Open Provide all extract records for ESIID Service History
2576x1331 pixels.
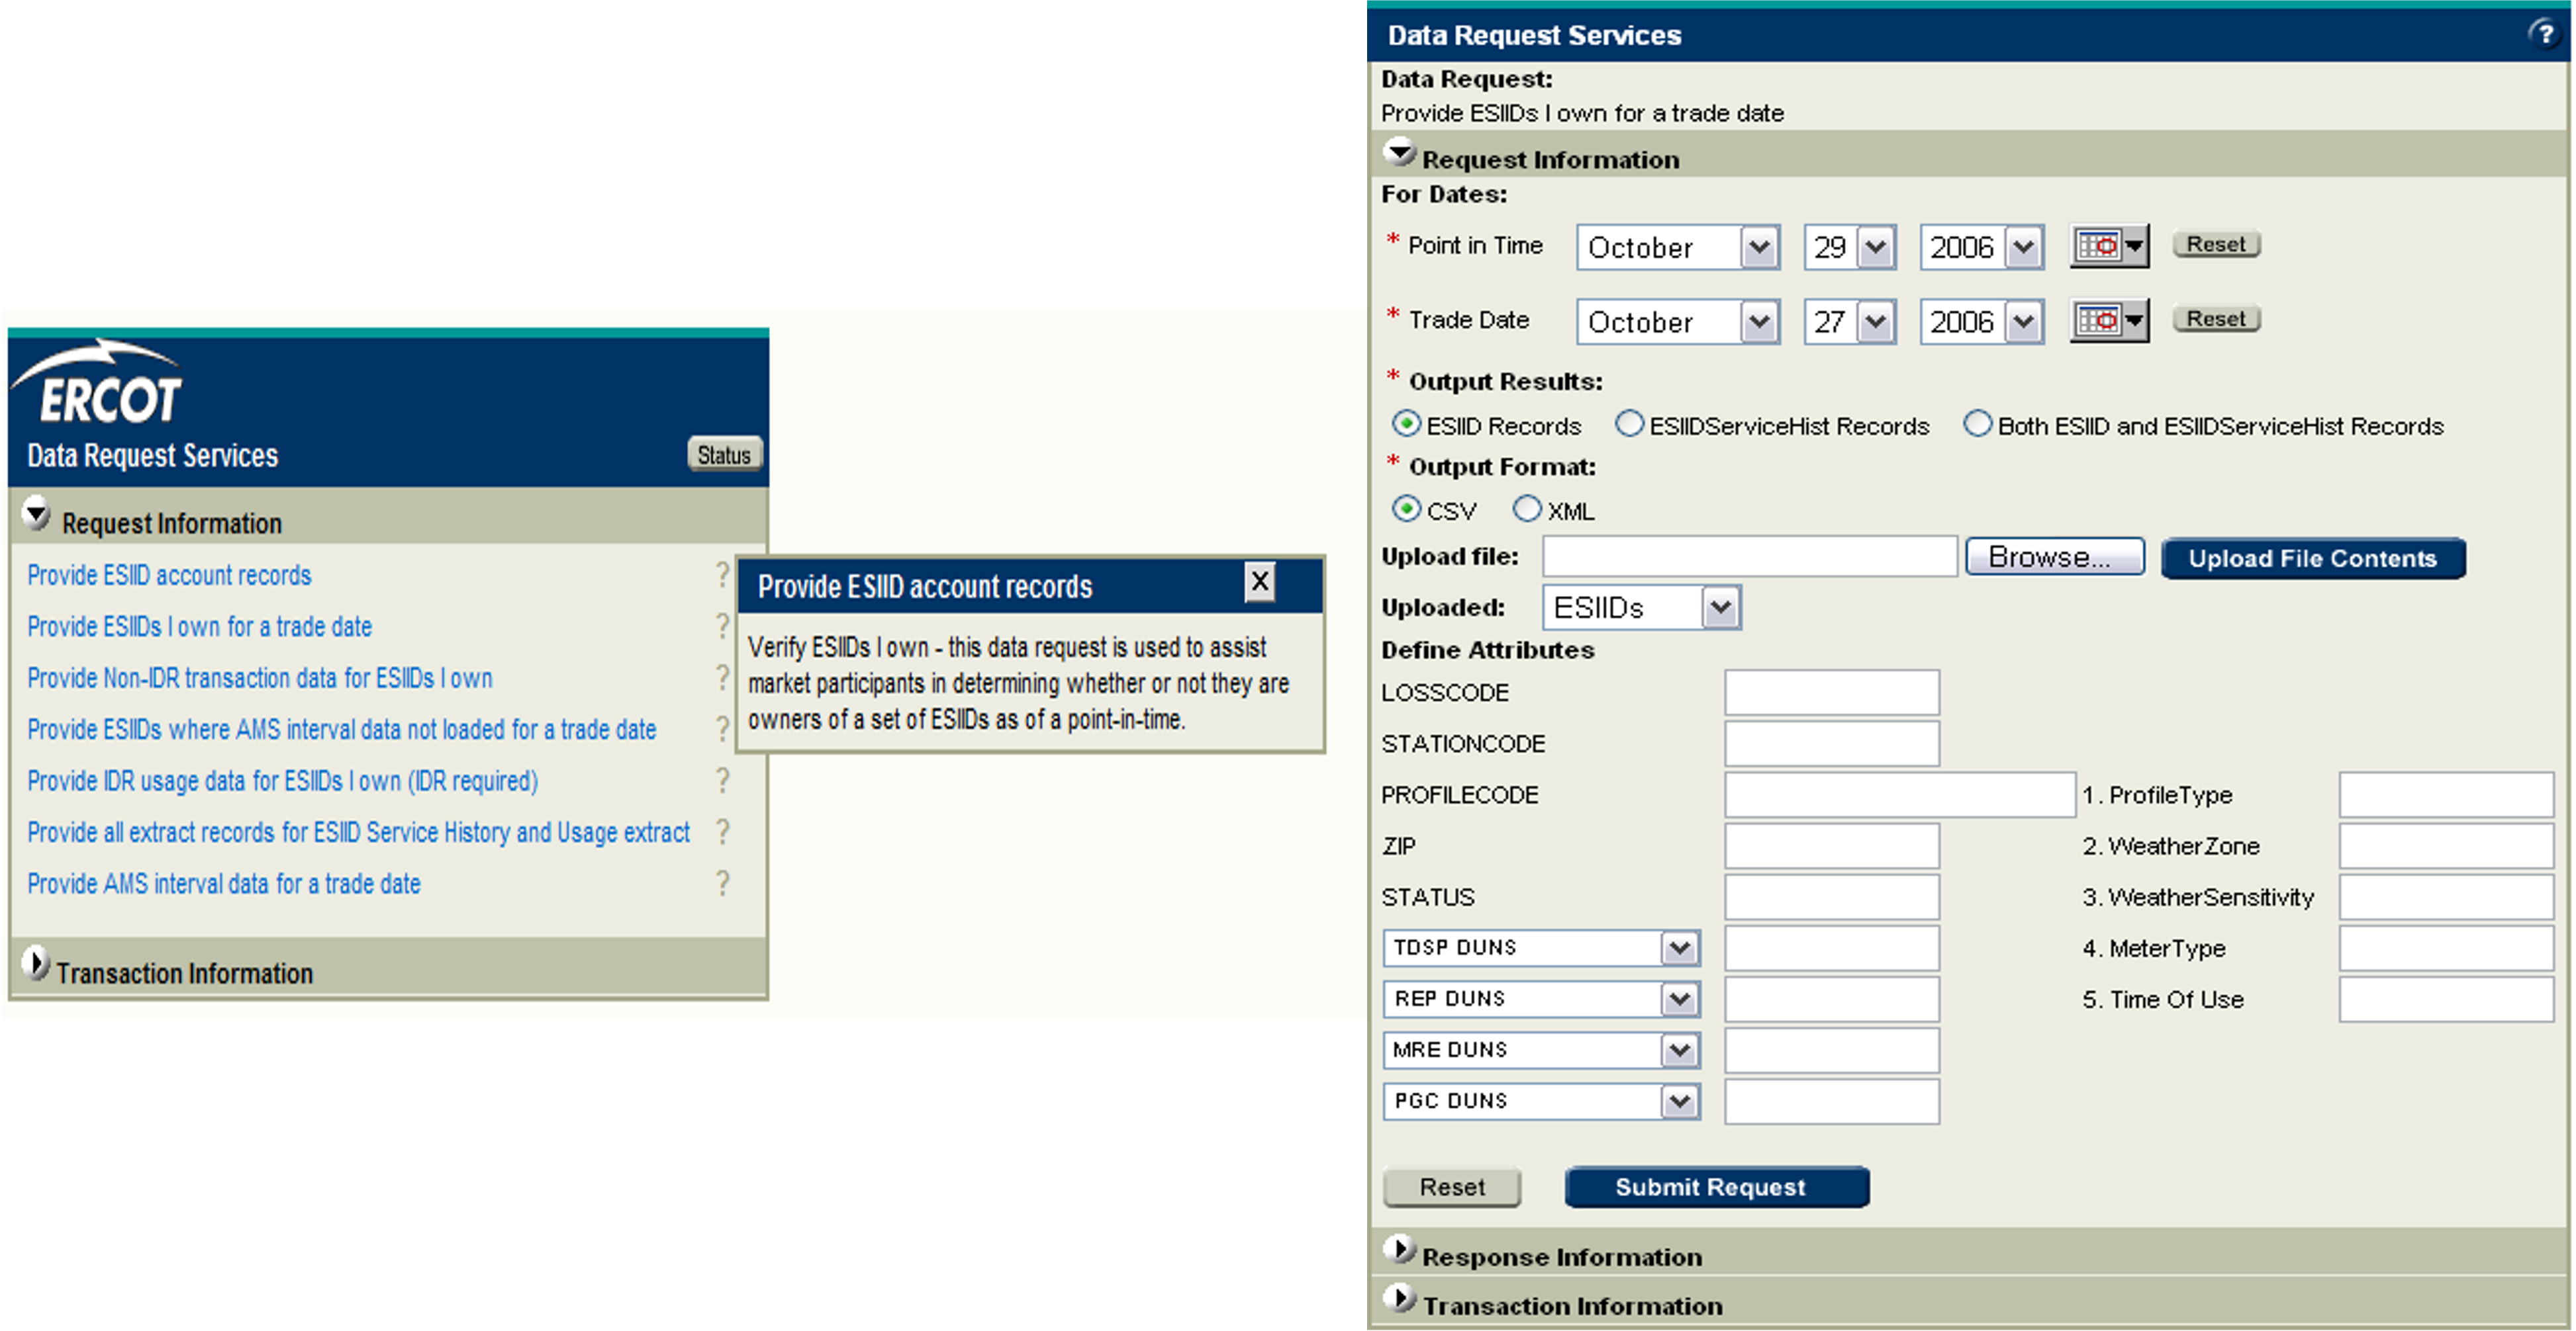pyautogui.click(x=359, y=832)
